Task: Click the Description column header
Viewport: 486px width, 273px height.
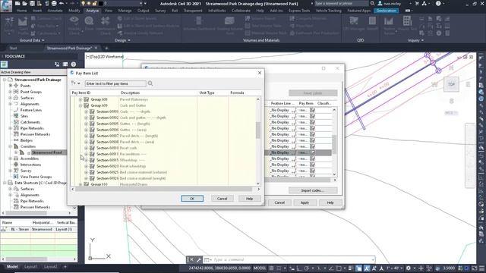Action: pos(130,93)
